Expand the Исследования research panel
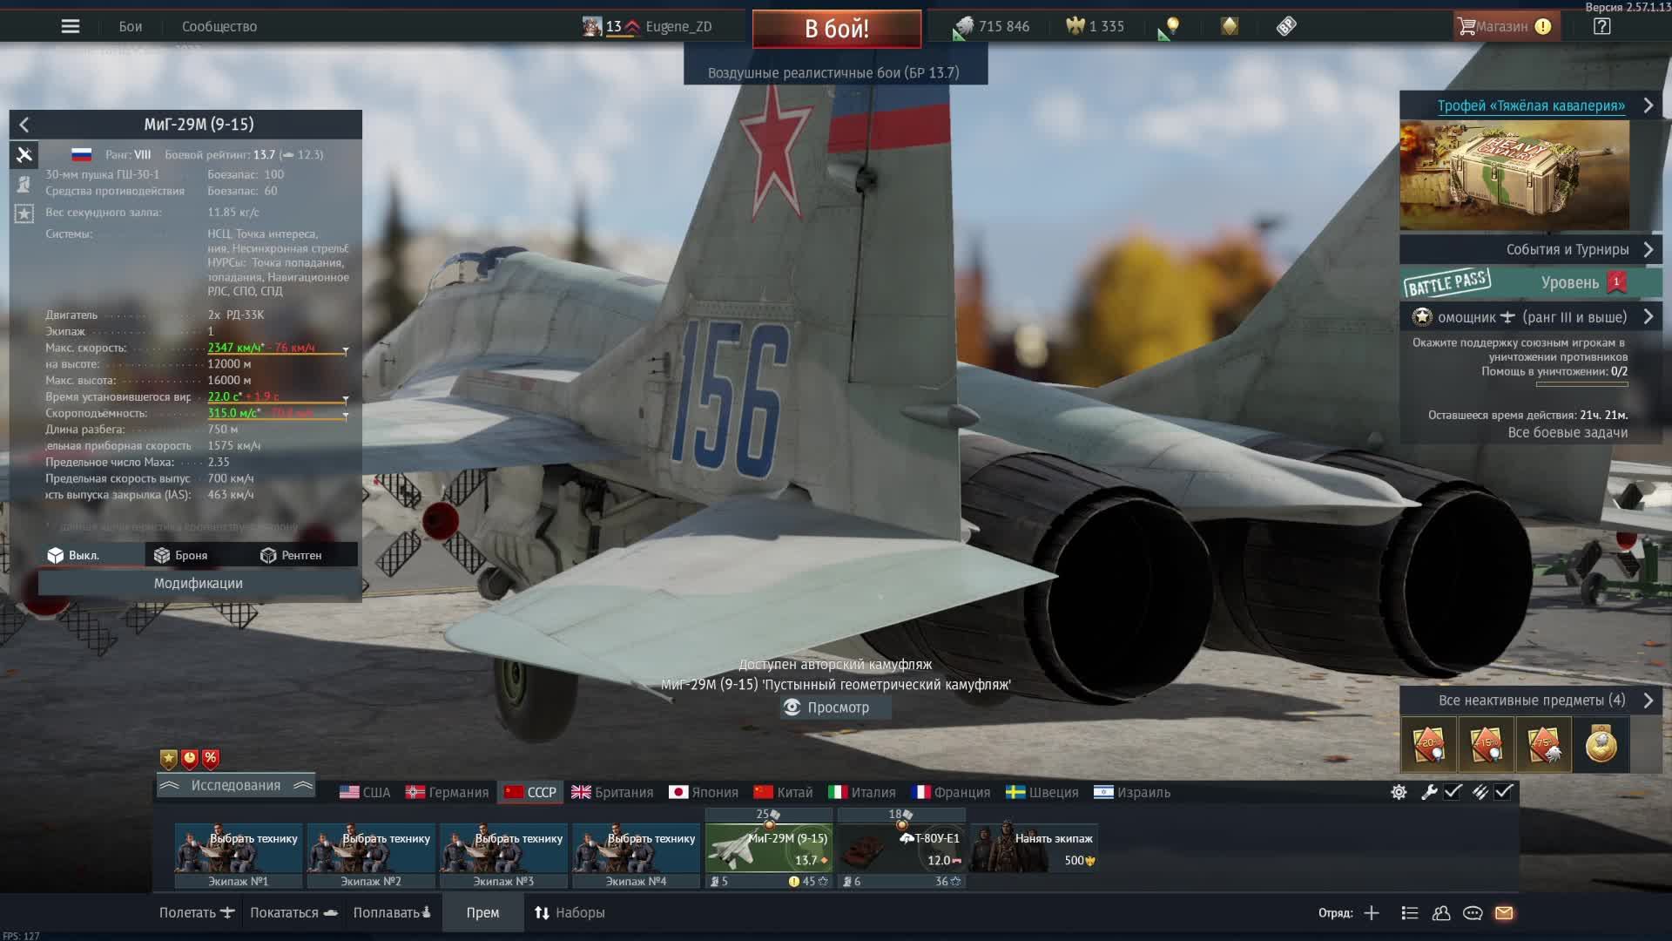This screenshot has width=1672, height=941. pyautogui.click(x=235, y=785)
